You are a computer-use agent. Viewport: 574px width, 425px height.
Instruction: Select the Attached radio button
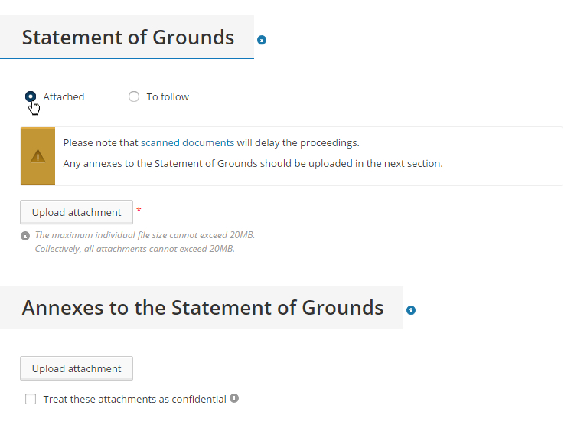pos(31,96)
